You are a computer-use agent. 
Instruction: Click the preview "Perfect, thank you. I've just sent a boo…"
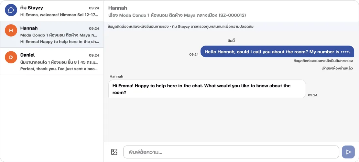click(x=60, y=69)
